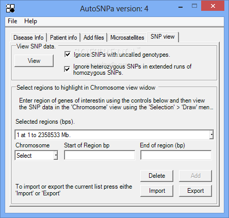This screenshot has height=218, width=229.
Task: Click the Import button
Action: [157, 191]
